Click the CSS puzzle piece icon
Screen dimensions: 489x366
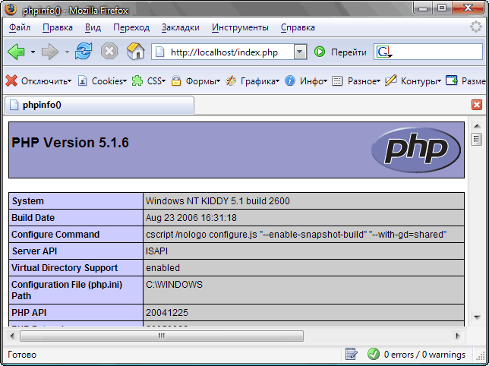(137, 80)
